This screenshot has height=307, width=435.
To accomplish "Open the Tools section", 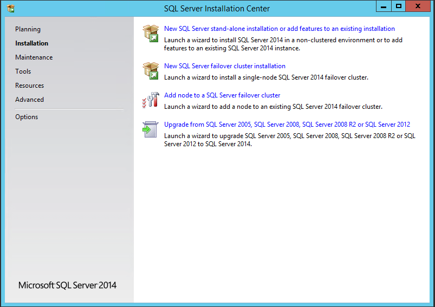I will pyautogui.click(x=23, y=71).
